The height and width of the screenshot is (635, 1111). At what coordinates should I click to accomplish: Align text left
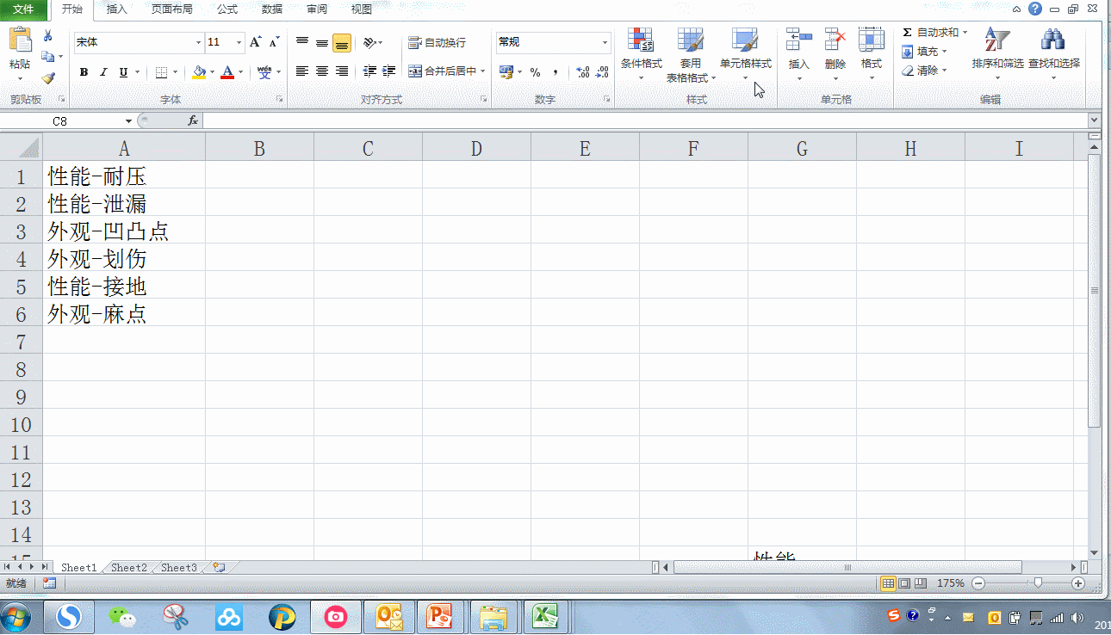pos(302,71)
